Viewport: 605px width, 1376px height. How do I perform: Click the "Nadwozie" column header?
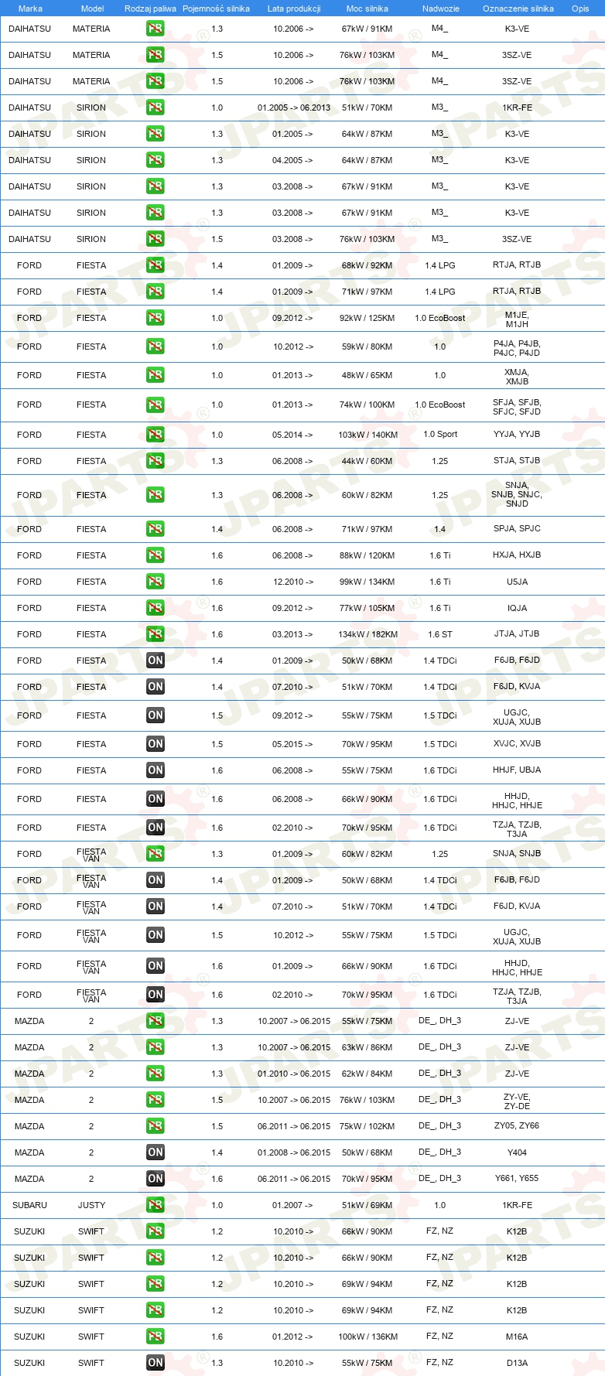(441, 9)
